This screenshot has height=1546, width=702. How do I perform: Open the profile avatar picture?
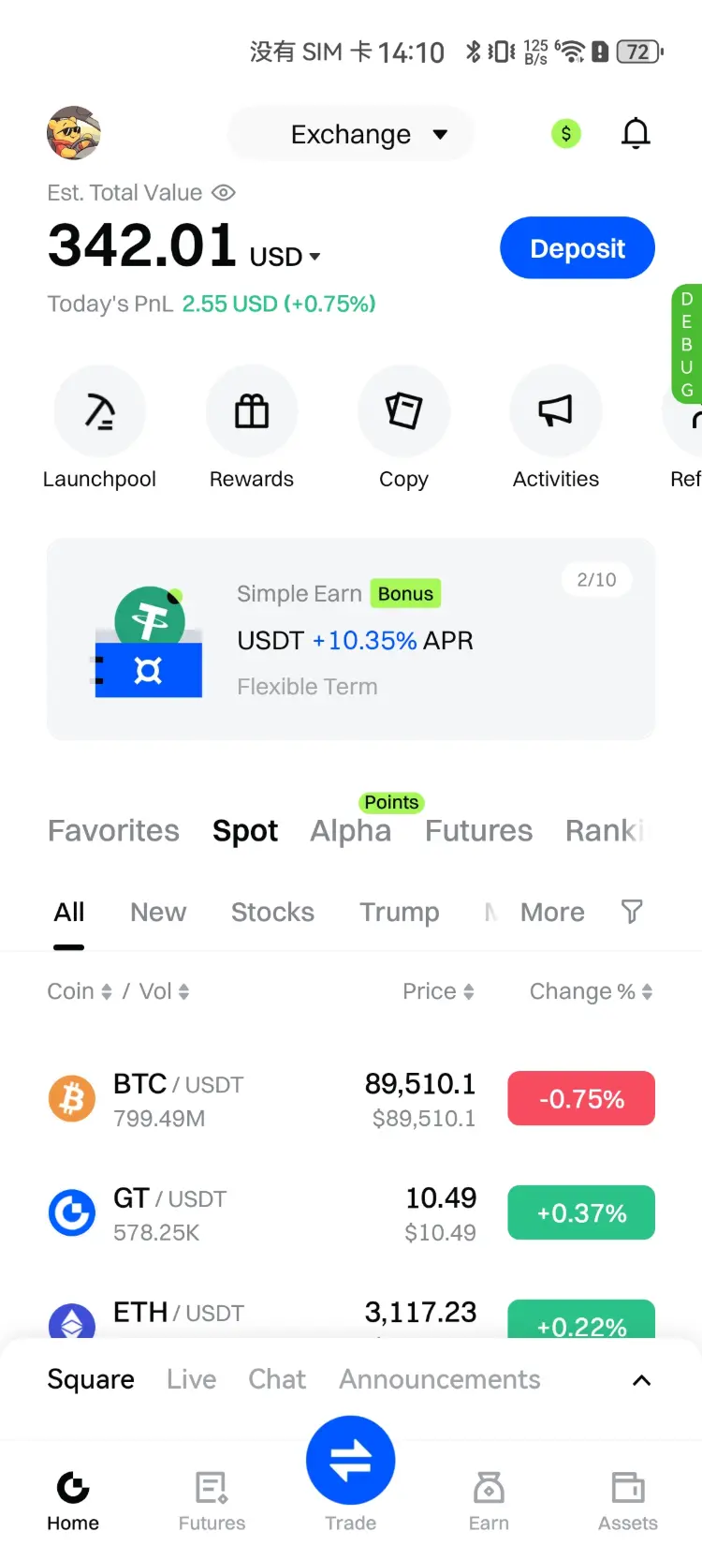coord(74,133)
